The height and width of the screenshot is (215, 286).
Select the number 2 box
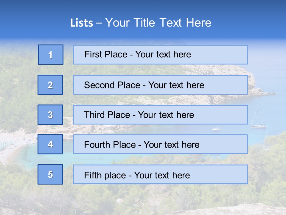tap(50, 85)
